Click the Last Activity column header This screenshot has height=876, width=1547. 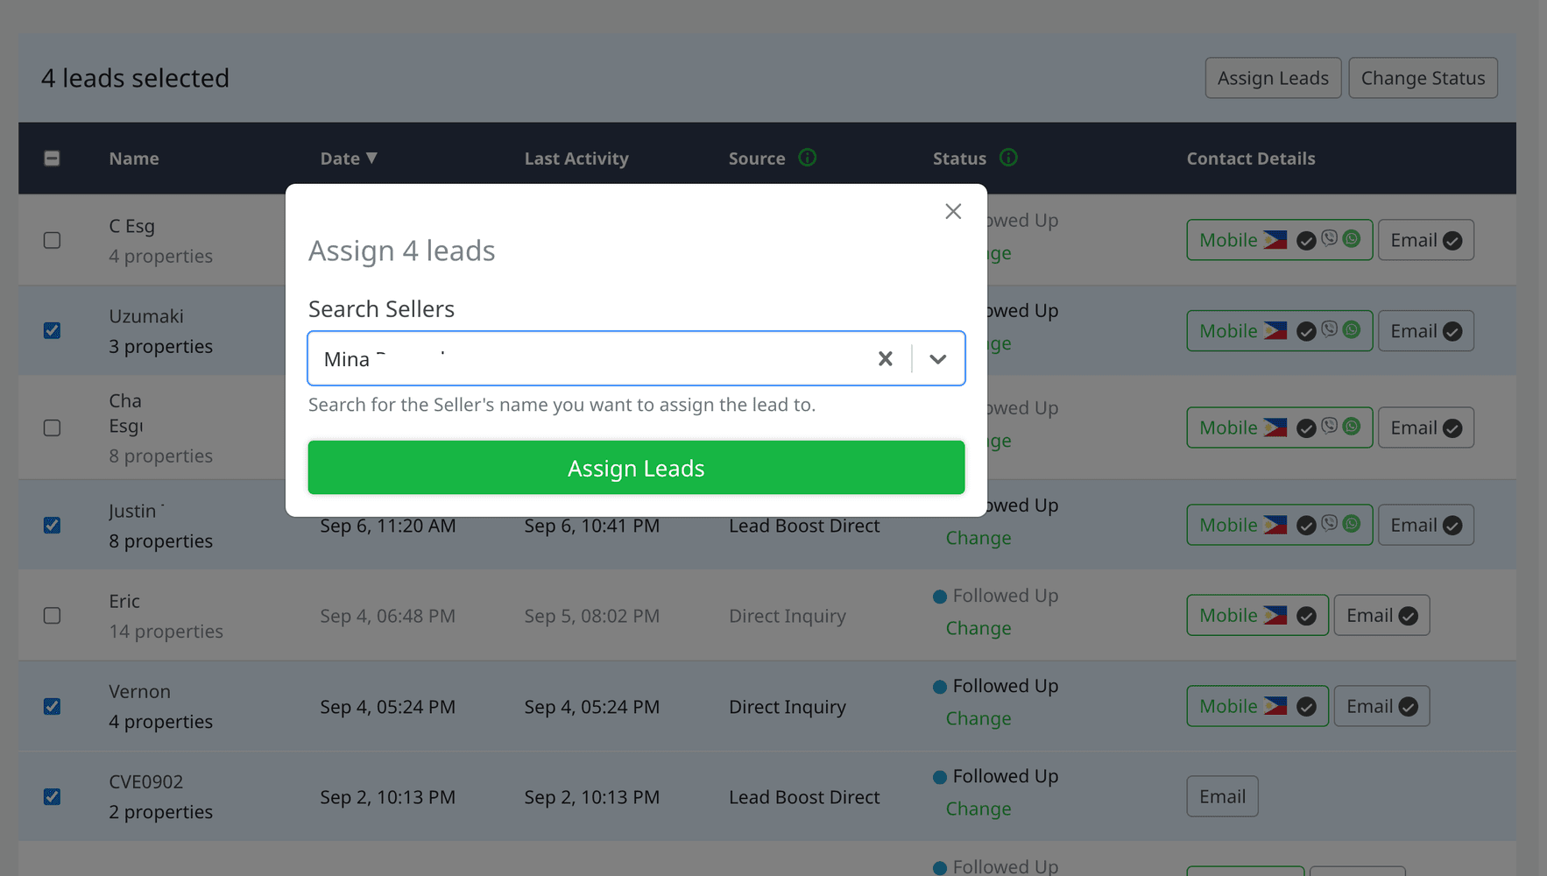(x=576, y=159)
